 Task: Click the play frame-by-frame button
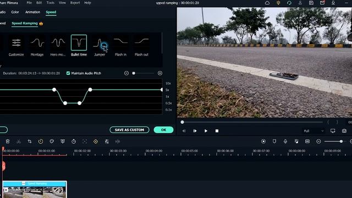tap(195, 131)
